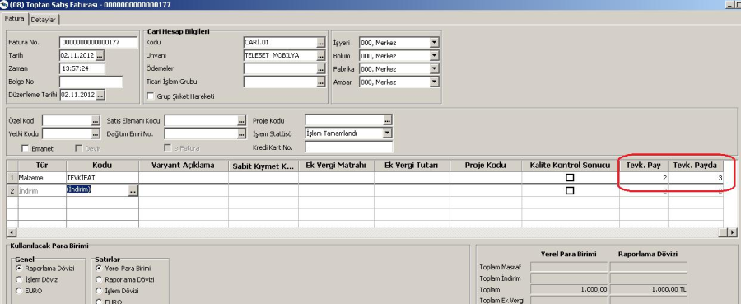The width and height of the screenshot is (741, 304).
Task: Toggle the e-Fatura checkbox
Action: click(167, 148)
